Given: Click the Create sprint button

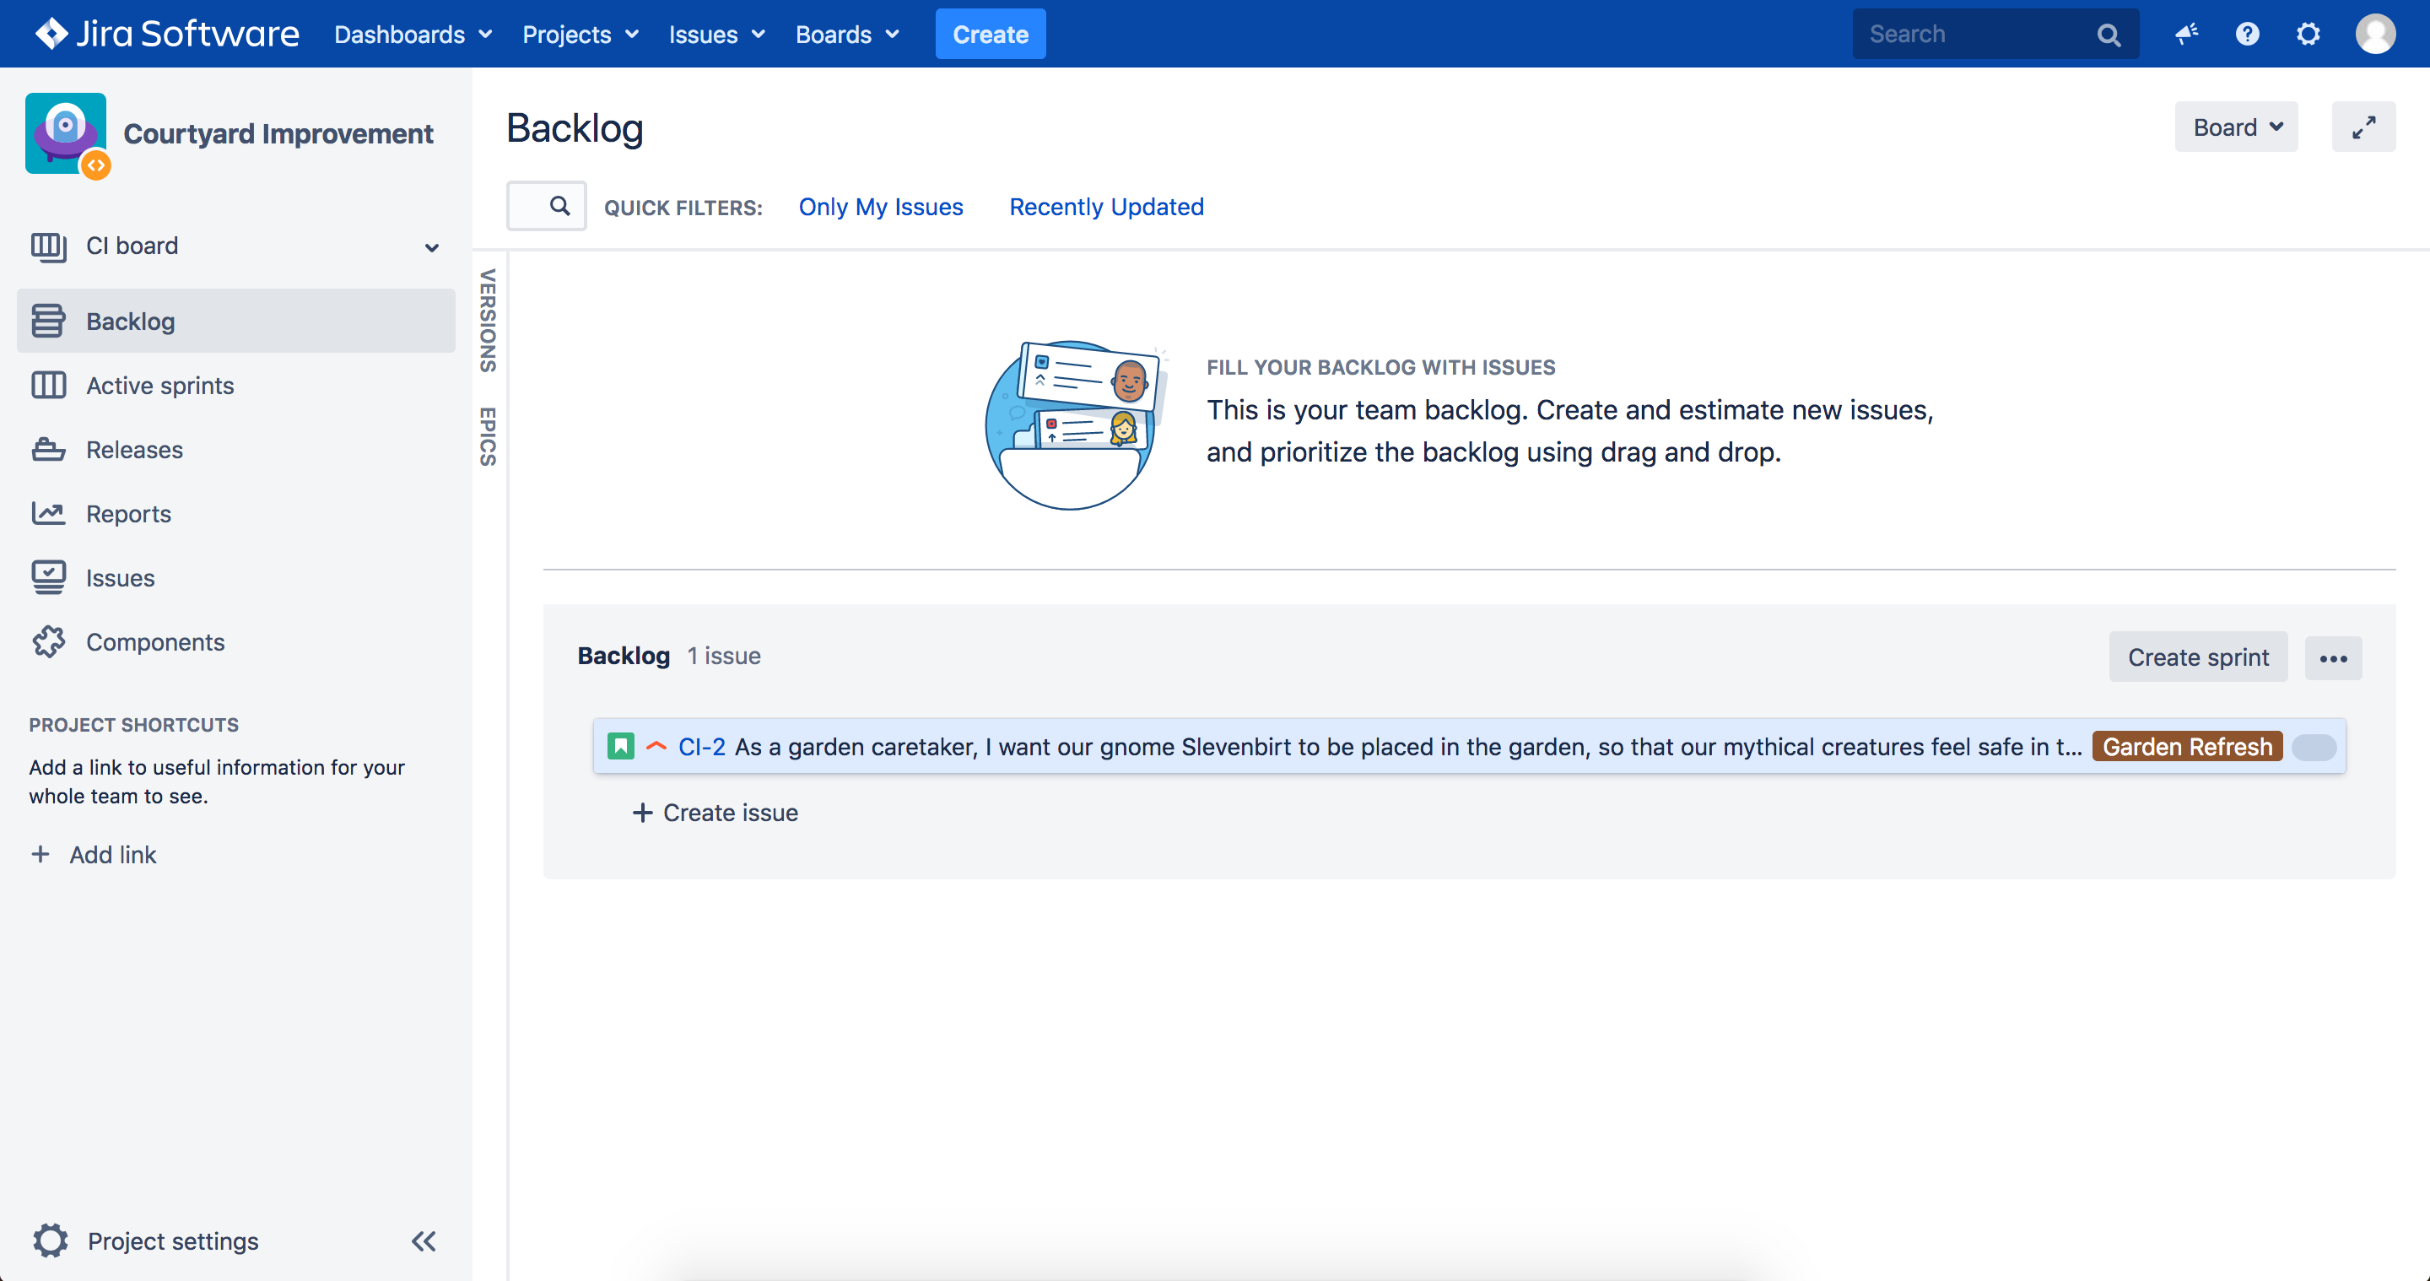Looking at the screenshot, I should coord(2197,657).
